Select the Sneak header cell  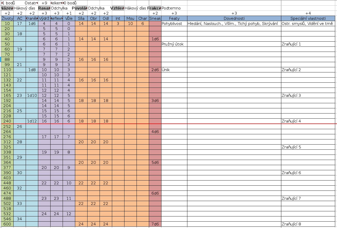point(155,18)
